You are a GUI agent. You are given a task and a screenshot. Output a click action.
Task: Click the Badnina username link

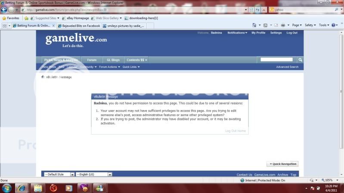click(216, 33)
